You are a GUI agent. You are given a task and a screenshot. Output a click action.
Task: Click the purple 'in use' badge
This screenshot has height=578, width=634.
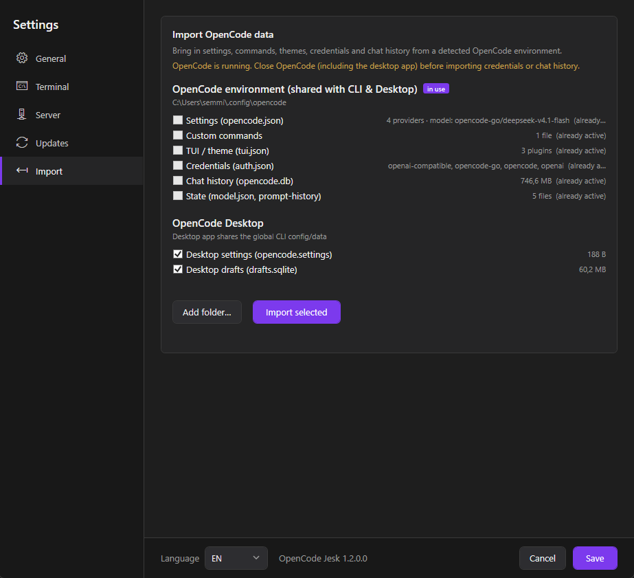(x=436, y=89)
